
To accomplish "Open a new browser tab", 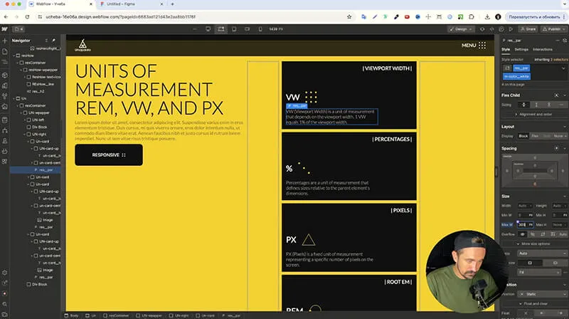I will click(172, 4).
